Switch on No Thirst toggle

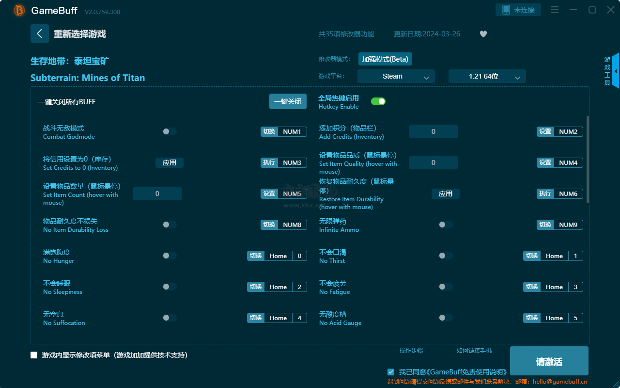[445, 256]
